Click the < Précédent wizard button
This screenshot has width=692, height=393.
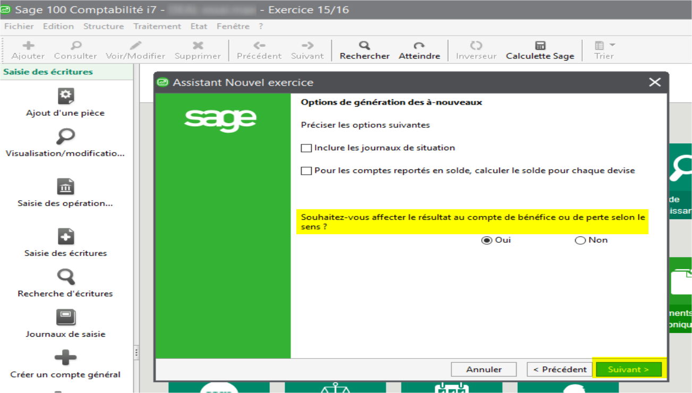560,370
